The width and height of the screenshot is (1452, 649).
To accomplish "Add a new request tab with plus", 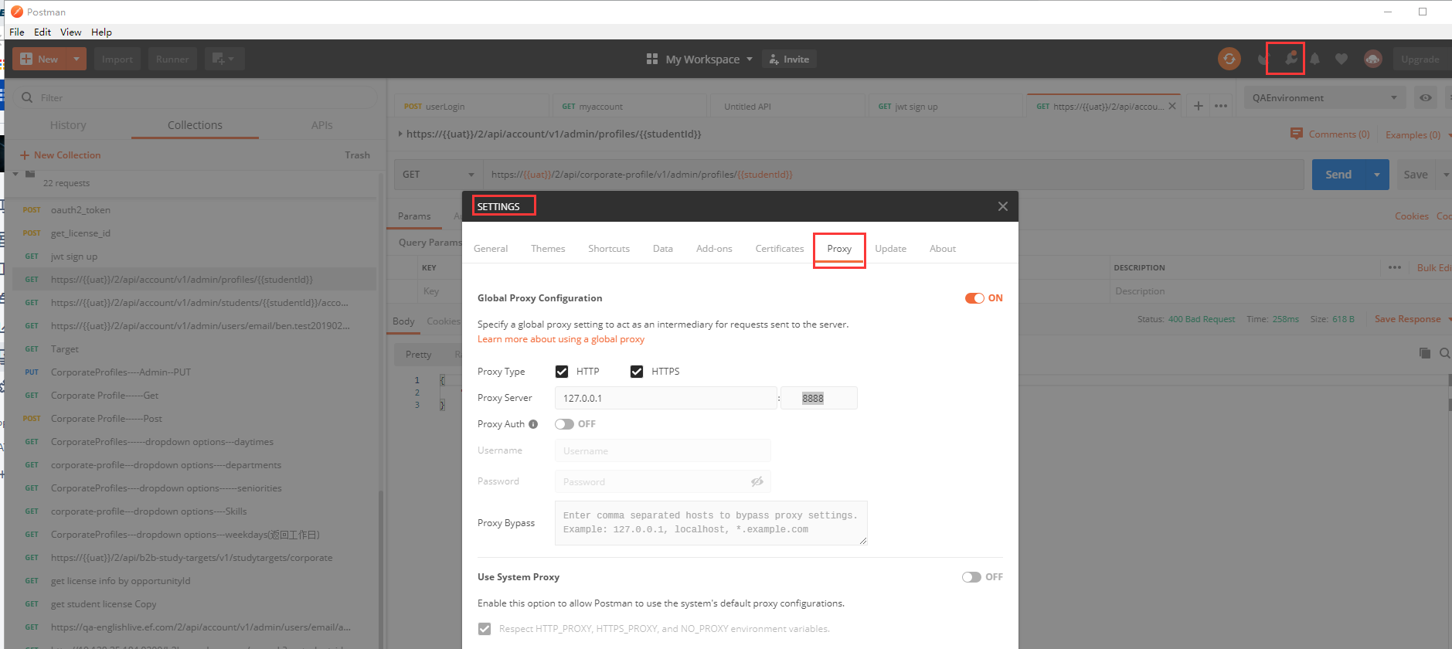I will [1199, 106].
